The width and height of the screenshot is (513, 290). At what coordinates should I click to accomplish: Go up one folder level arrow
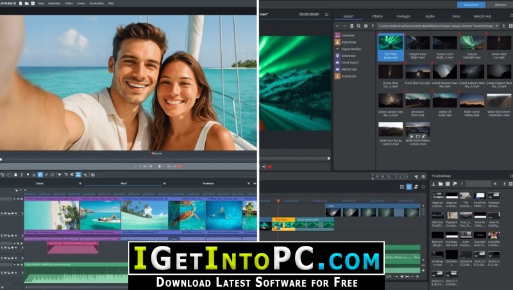click(373, 26)
